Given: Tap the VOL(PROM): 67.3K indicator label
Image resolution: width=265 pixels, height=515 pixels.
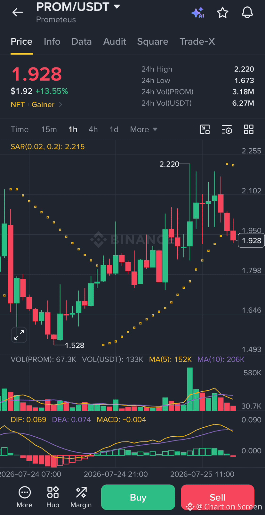Looking at the screenshot, I should [x=43, y=359].
